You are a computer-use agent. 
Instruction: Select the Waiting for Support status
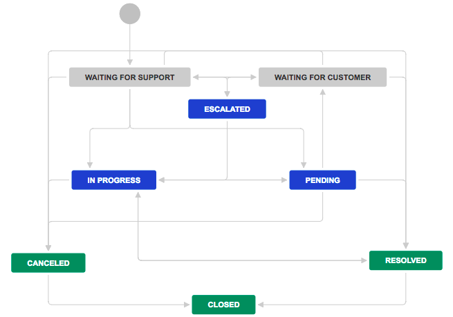coord(129,77)
